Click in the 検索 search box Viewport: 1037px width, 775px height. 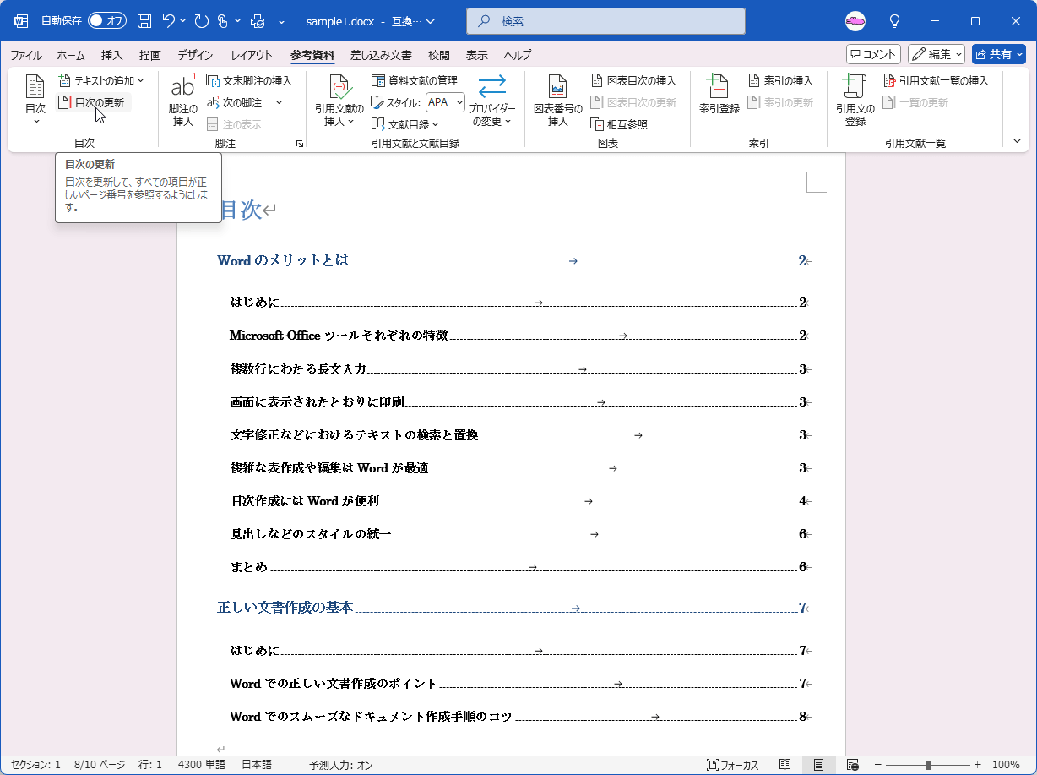(605, 20)
